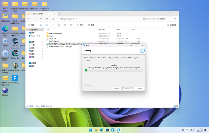
Task: Open a new Explorer tab with plus icon
Action: tap(60, 14)
